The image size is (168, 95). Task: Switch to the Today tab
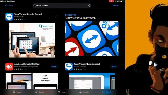pos(17,92)
